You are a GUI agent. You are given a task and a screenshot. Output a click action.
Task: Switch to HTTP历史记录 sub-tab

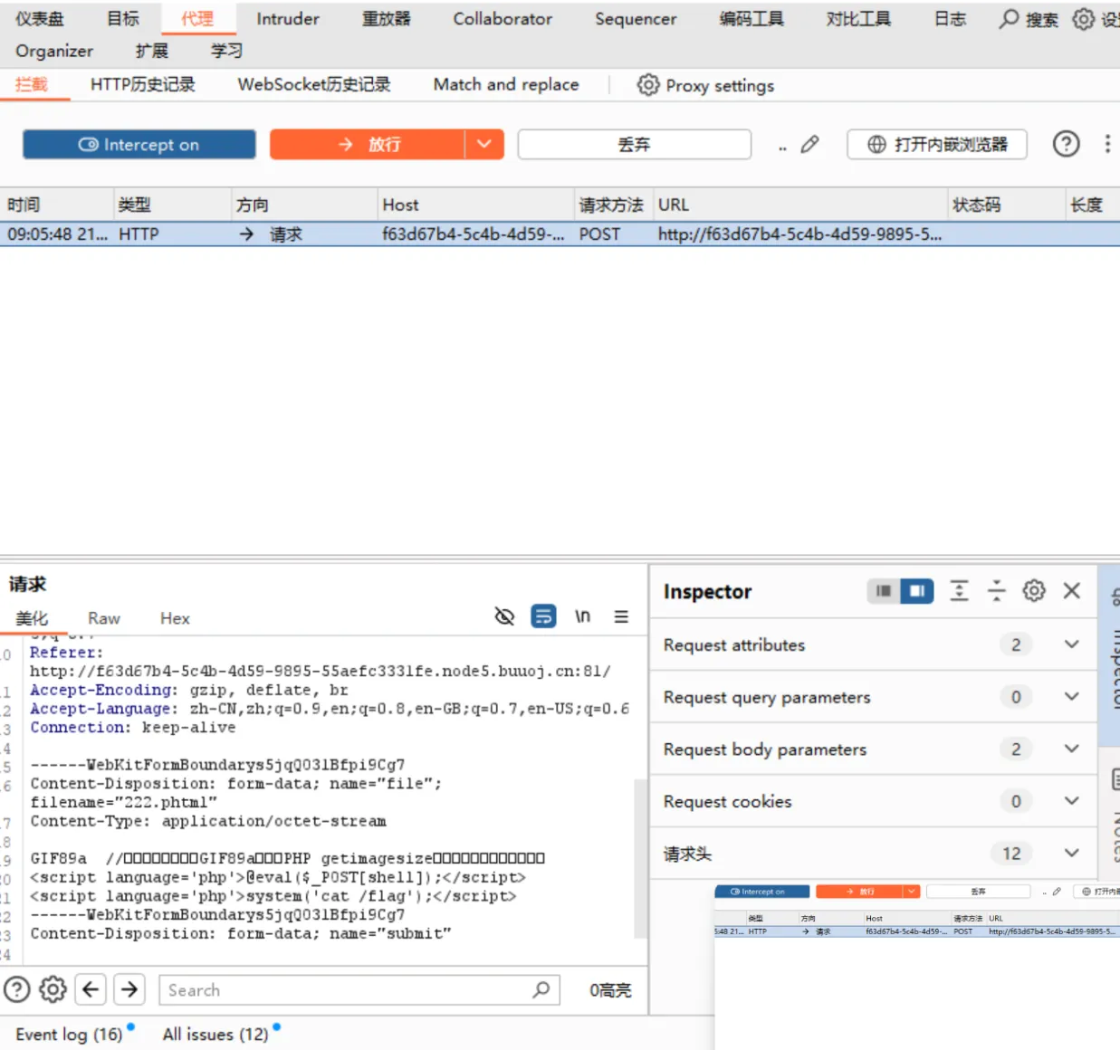point(143,85)
